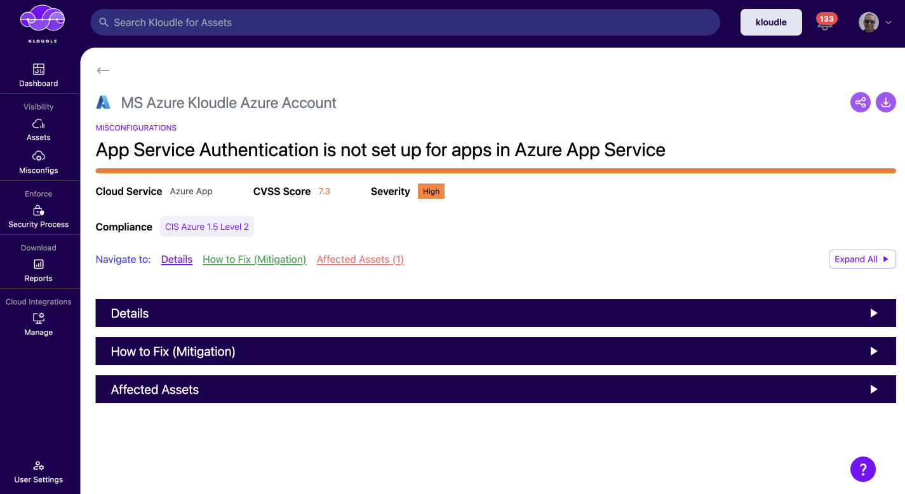Viewport: 905px width, 494px height.
Task: Select the Assets icon under Visibility
Action: 38,130
